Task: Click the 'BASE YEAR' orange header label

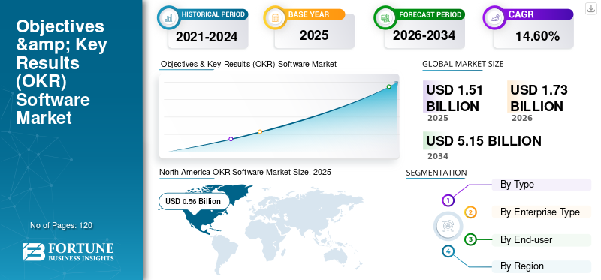Action: pos(309,14)
